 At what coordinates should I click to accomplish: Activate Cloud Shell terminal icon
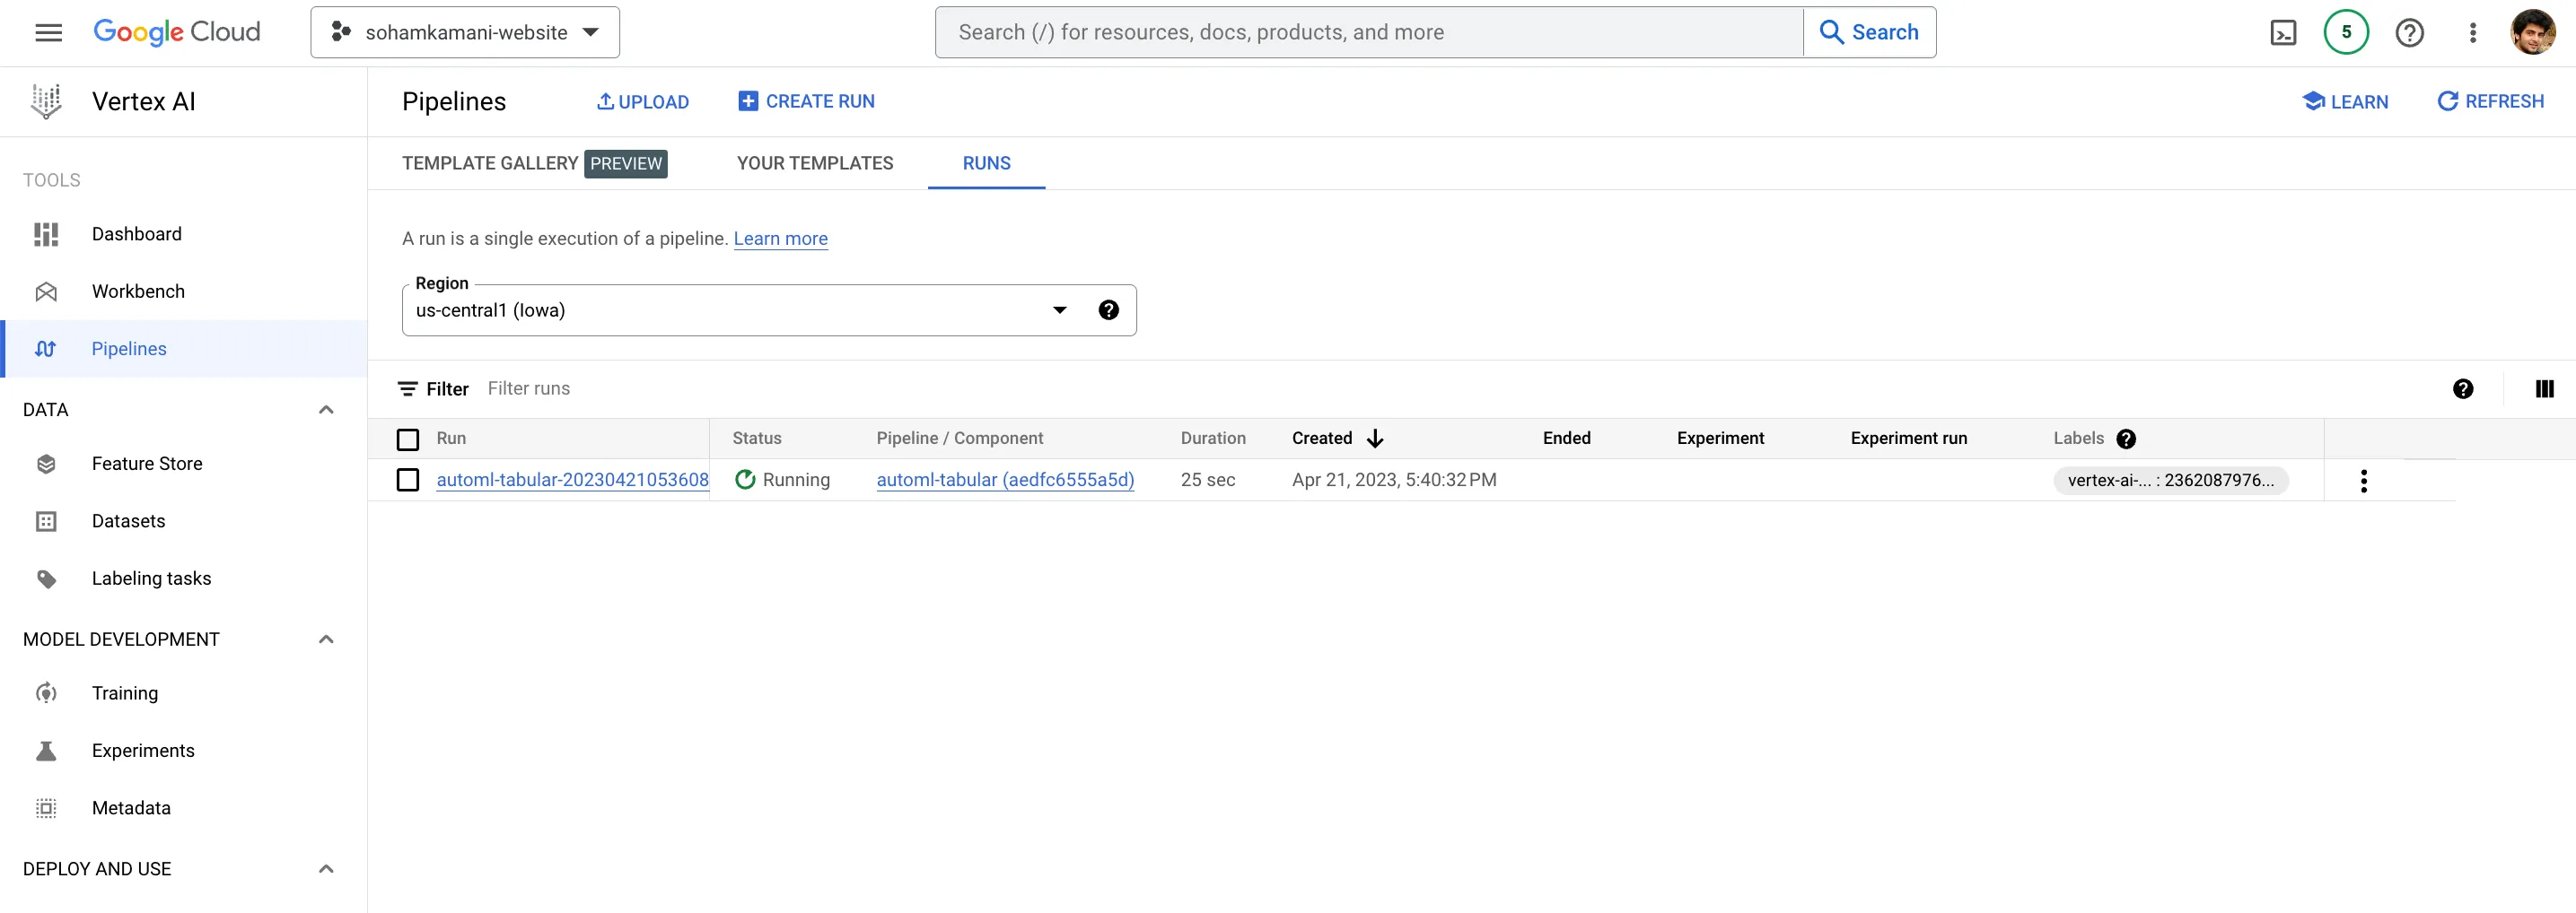tap(2283, 33)
